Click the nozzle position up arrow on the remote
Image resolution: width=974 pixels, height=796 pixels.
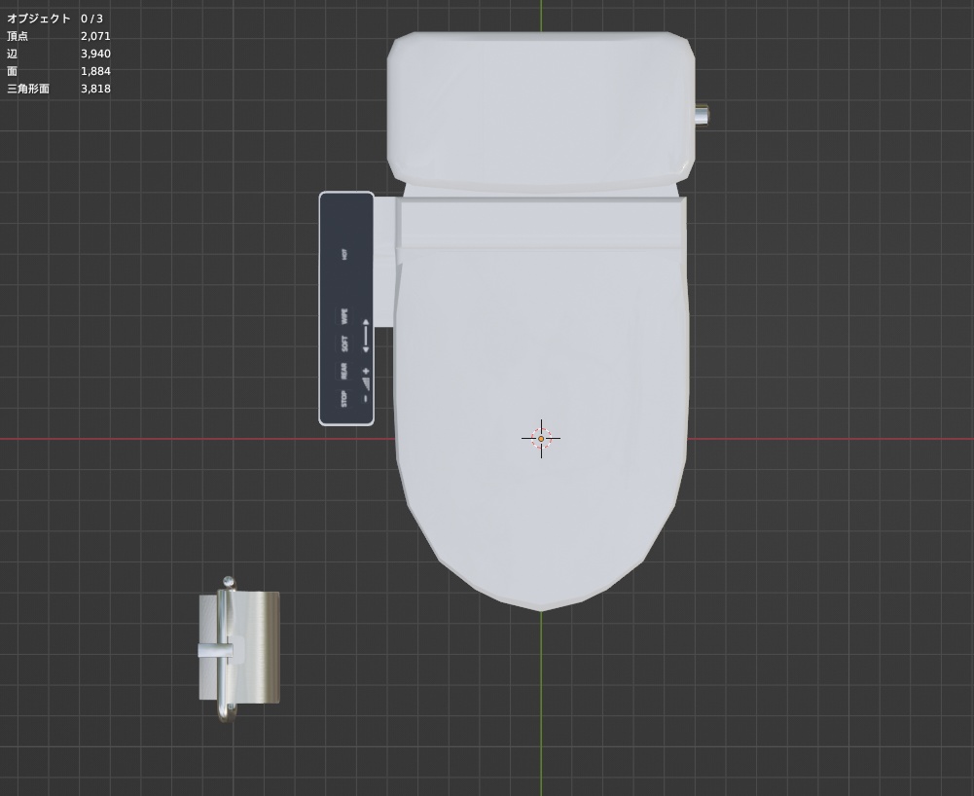pyautogui.click(x=367, y=323)
